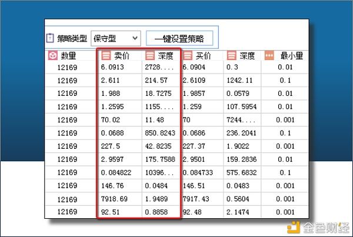This screenshot has width=353, height=237.
Task: Click buy depth cell 159.2836
Action: (242, 159)
